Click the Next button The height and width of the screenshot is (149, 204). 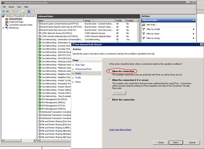coord(176,143)
